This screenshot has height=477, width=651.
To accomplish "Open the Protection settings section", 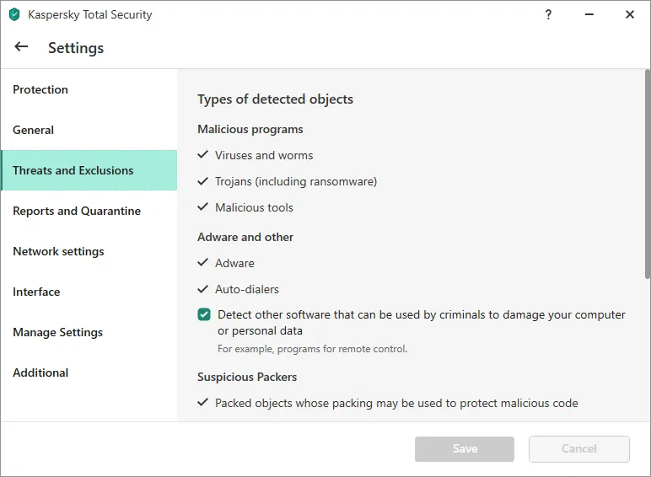I will coord(89,89).
